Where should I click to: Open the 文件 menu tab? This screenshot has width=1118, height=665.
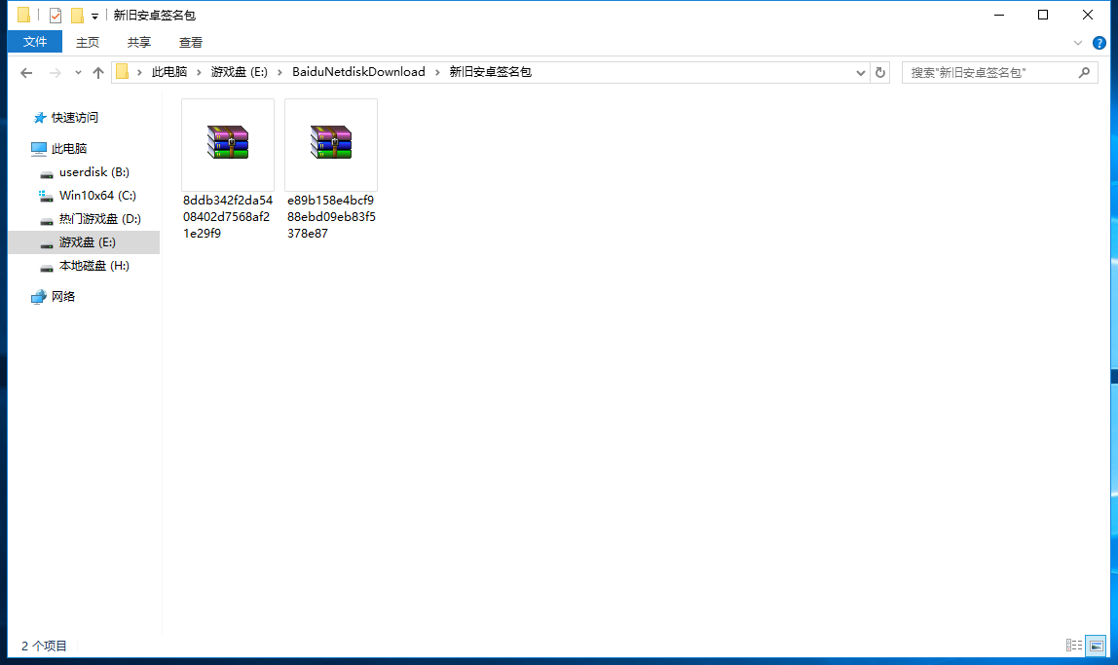point(35,42)
